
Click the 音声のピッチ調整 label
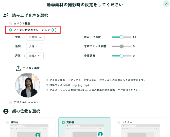pos(95,46)
